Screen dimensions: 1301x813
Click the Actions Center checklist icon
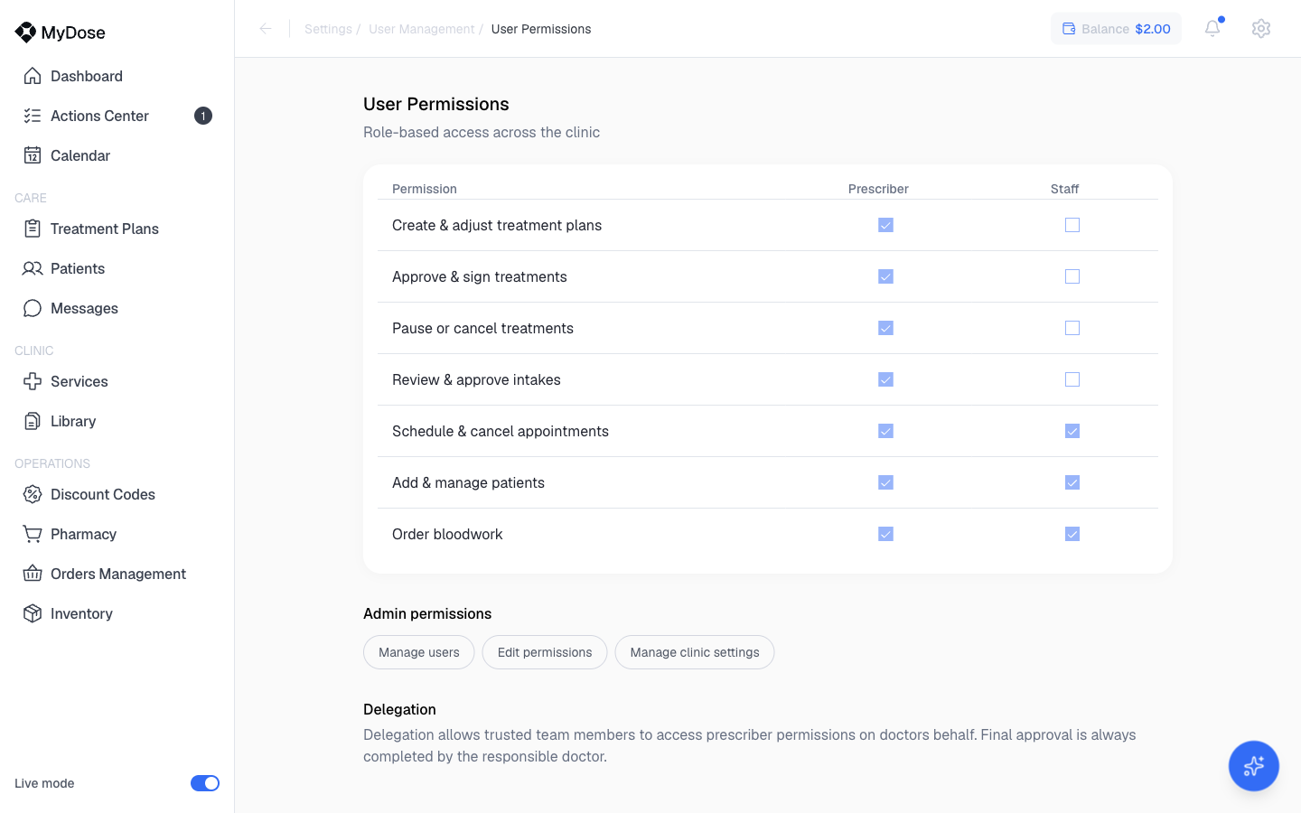[33, 116]
